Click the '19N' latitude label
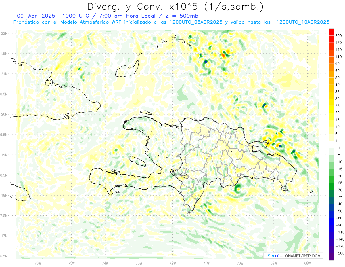Image resolution: width=345 pixels, height=267 pixels. tap(4, 155)
